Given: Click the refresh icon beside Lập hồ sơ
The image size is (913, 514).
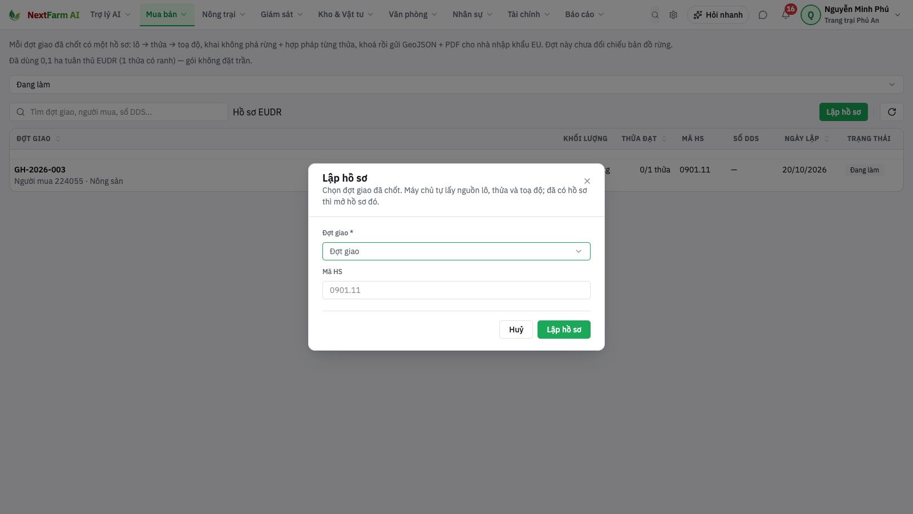Looking at the screenshot, I should pos(892,112).
